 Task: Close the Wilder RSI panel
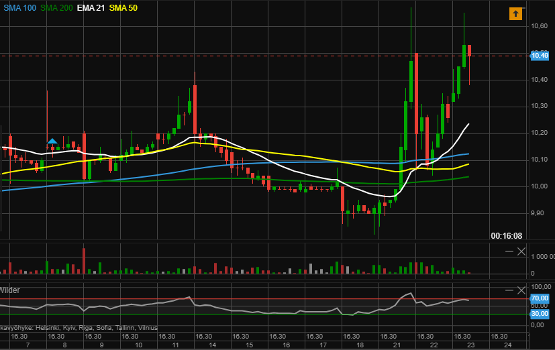[521, 290]
